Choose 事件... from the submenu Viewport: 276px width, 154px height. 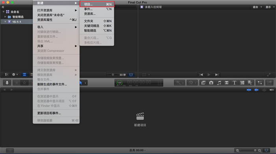pos(97,9)
